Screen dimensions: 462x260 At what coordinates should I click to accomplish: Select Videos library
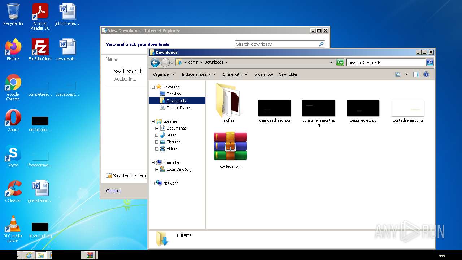point(172,149)
